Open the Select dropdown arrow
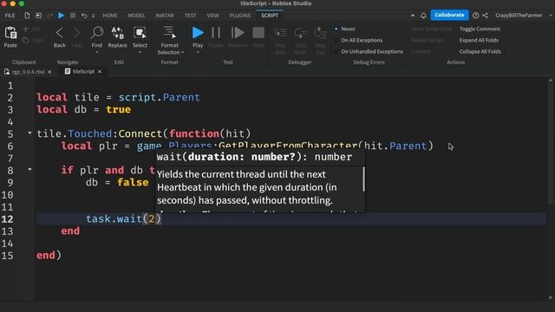 click(140, 52)
